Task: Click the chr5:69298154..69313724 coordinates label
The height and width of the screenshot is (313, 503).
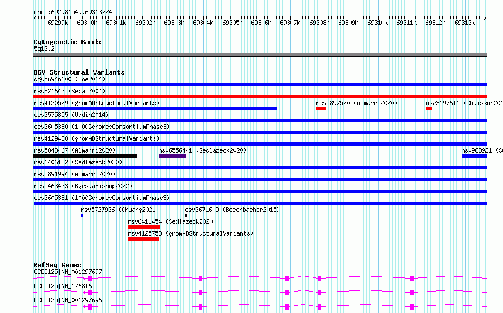Action: tap(73, 12)
